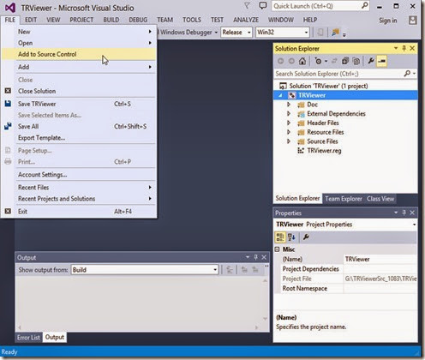This screenshot has width=425, height=360.
Task: Switch to the Error List tab
Action: (x=28, y=338)
